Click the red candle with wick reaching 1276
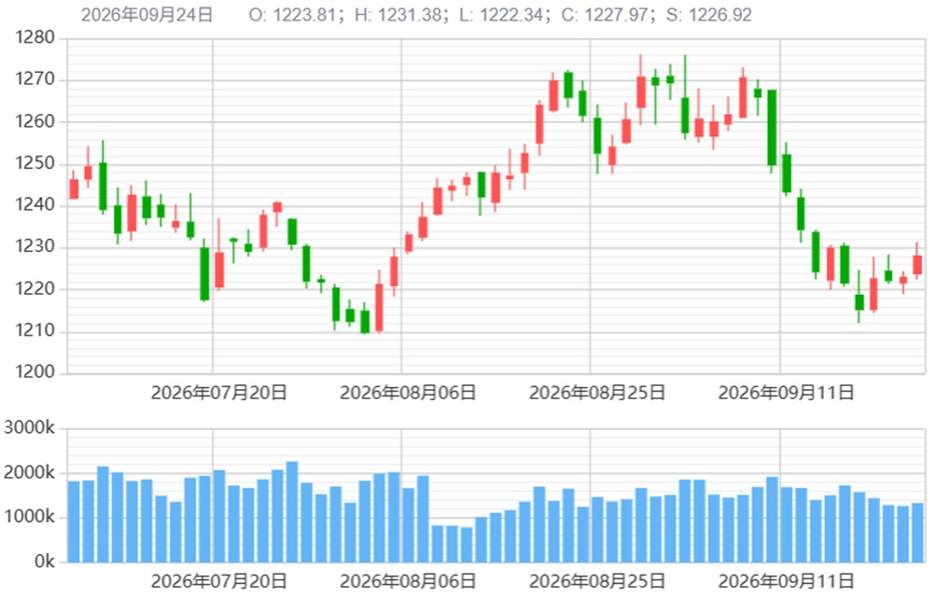Image resolution: width=935 pixels, height=597 pixels. [x=641, y=92]
